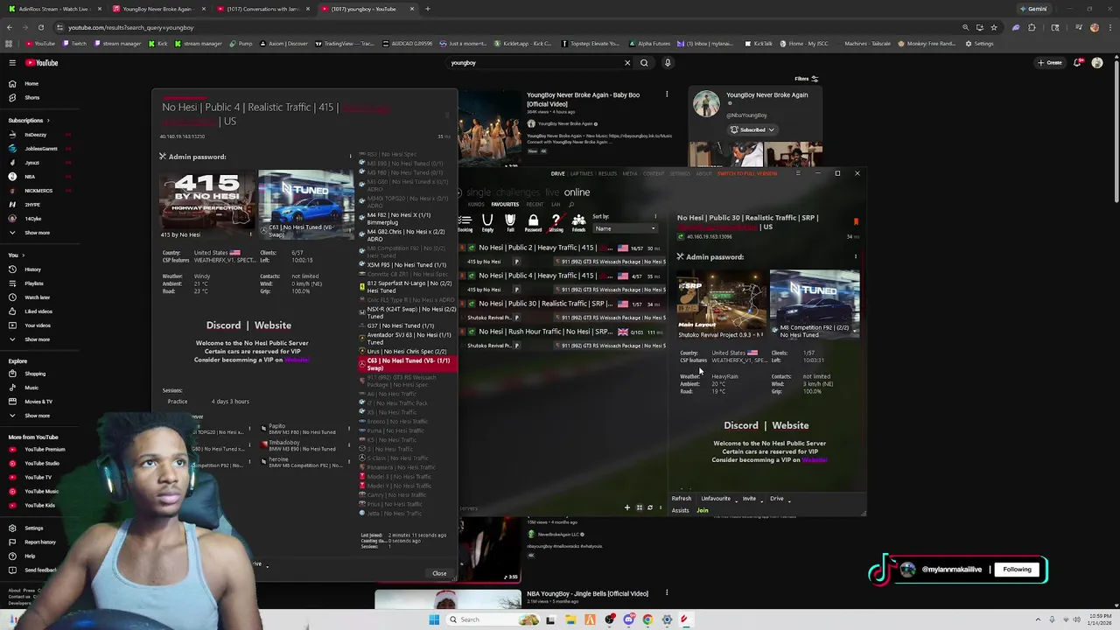Click the YouTube search magnifier button

[x=644, y=63]
